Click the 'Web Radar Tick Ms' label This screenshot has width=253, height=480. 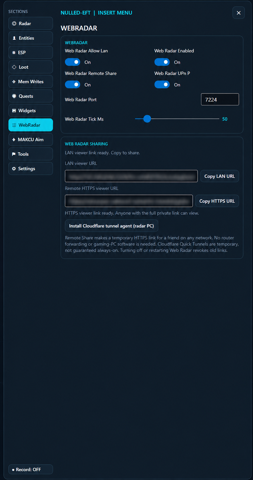tap(84, 119)
